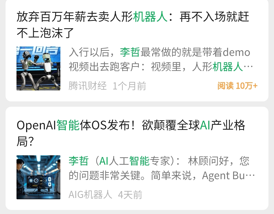
Task: Open the snippet starting with 李哲（AI人工智能专家）
Action: (162, 168)
